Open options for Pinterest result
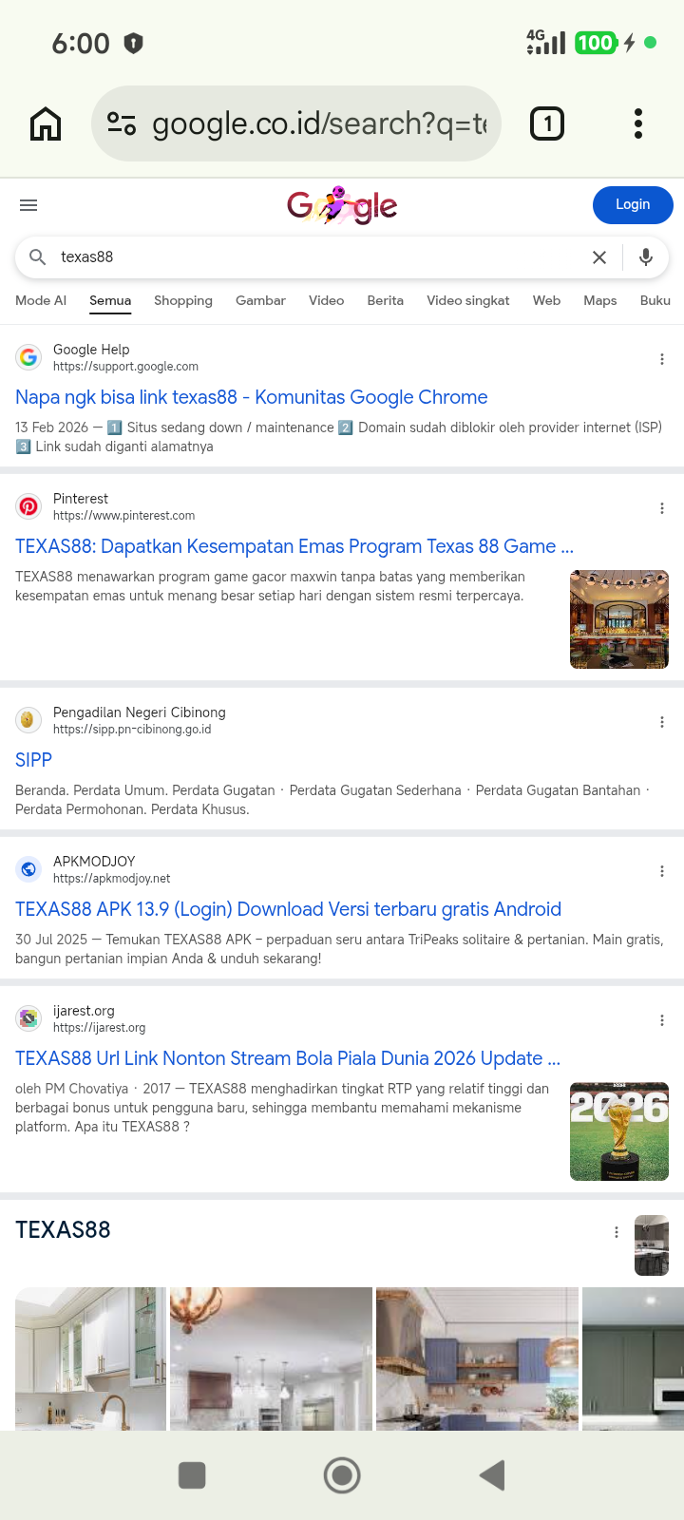 662,508
